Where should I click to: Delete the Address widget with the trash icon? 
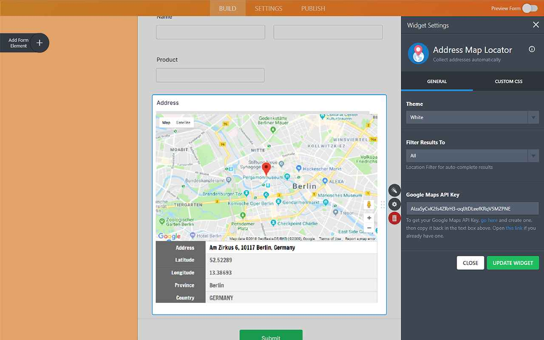[394, 218]
